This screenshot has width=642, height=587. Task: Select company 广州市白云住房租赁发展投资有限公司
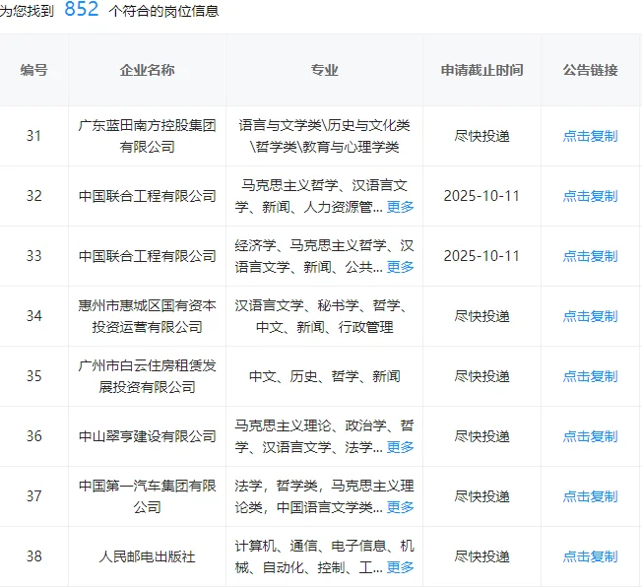(x=147, y=376)
